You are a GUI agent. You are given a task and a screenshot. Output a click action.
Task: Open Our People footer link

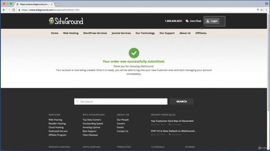pos(123,120)
